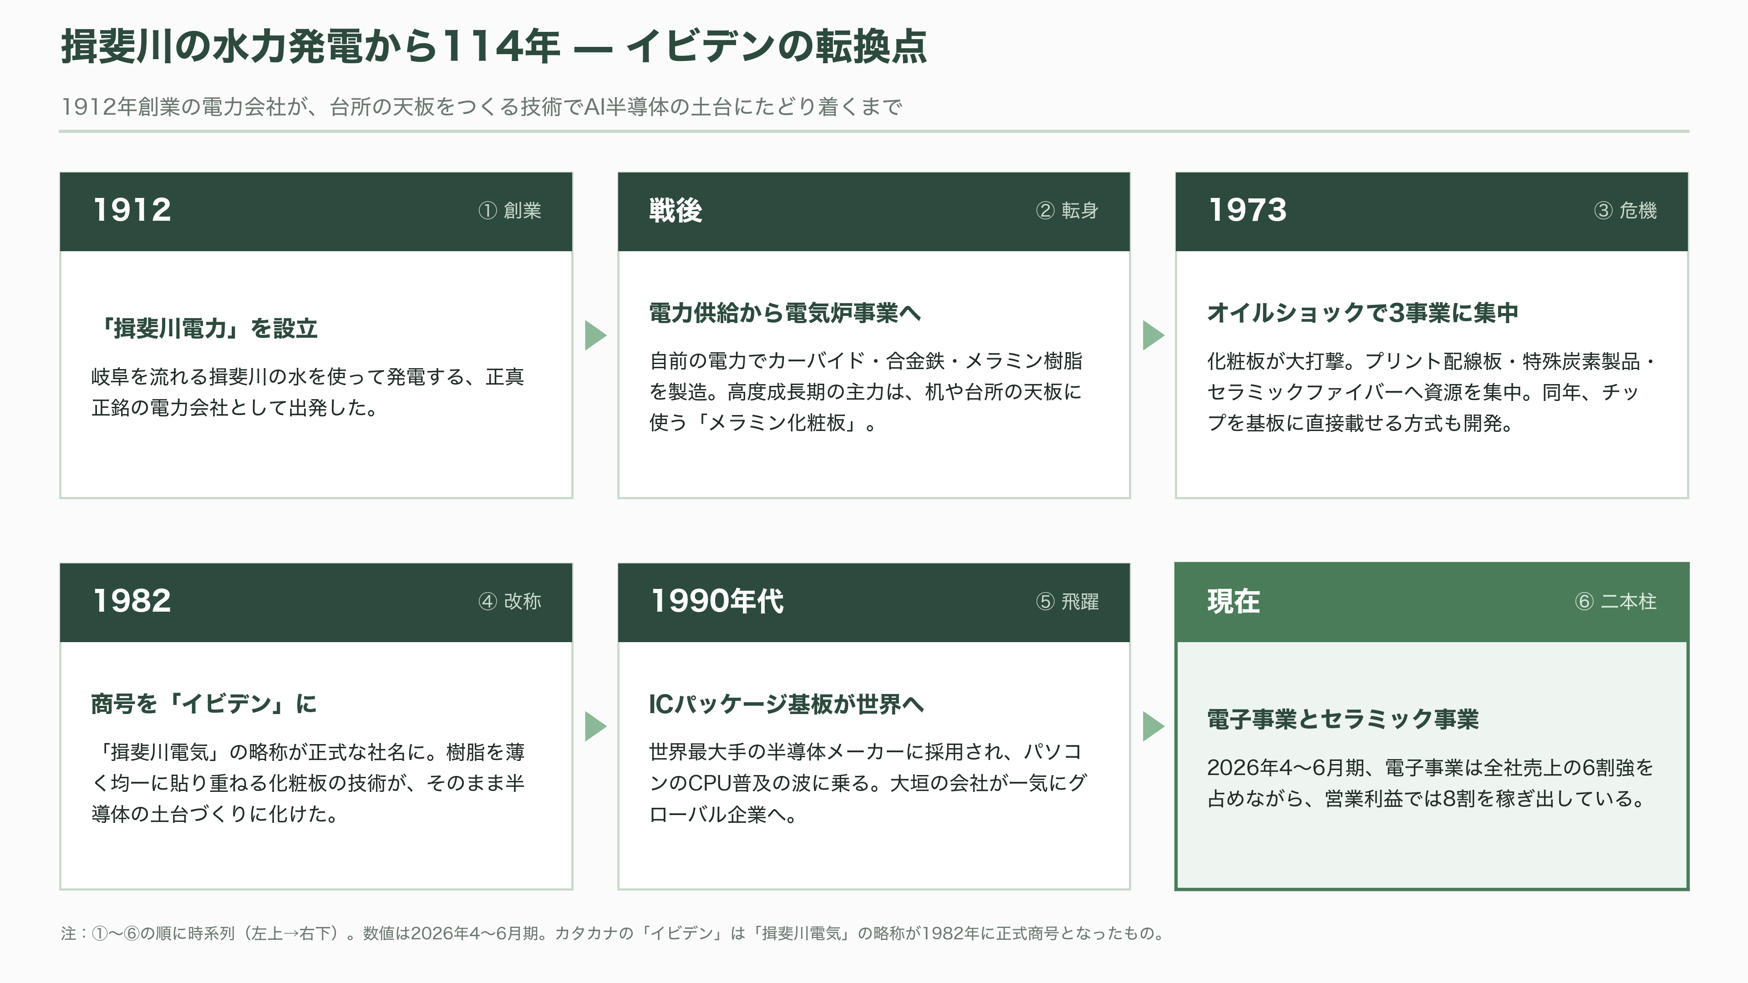Click the arrow between 1982 and 1990年代 cards

596,726
